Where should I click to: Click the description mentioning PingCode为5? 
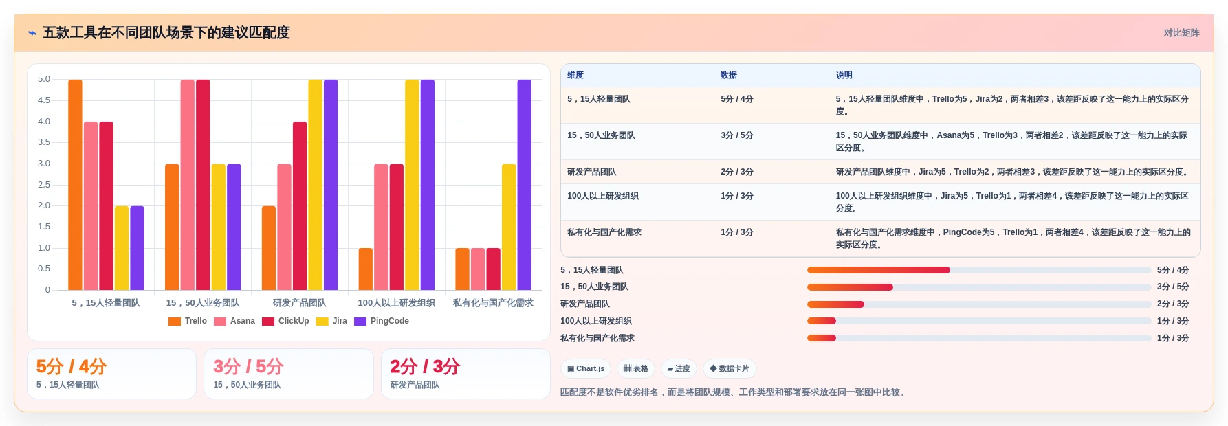(1013, 238)
